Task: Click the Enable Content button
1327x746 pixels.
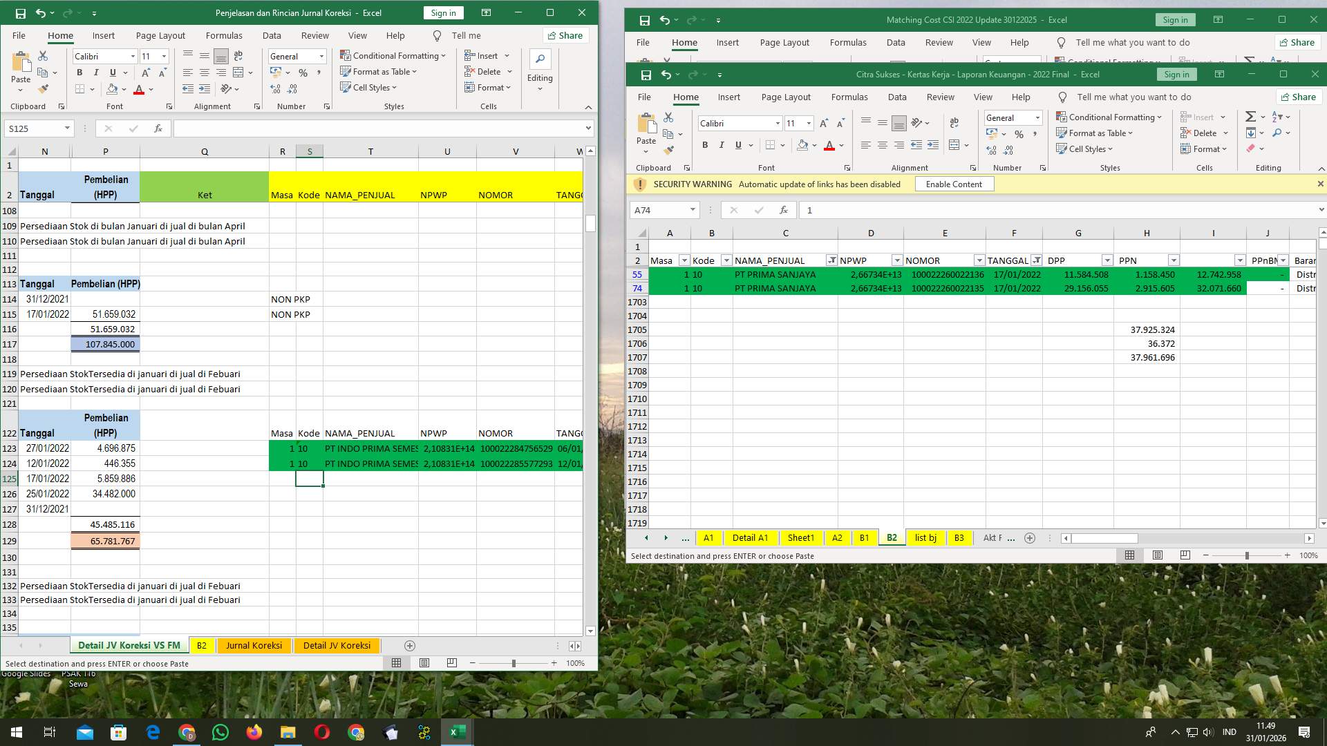Action: click(954, 184)
